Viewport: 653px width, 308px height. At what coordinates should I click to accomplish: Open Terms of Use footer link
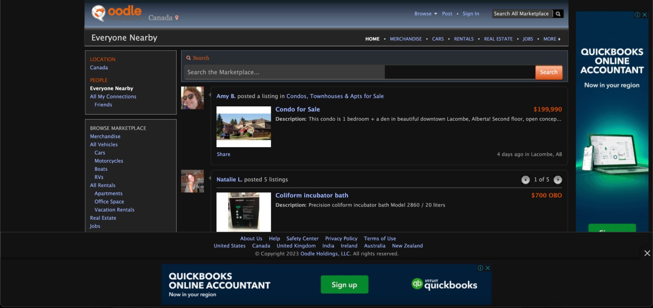380,239
